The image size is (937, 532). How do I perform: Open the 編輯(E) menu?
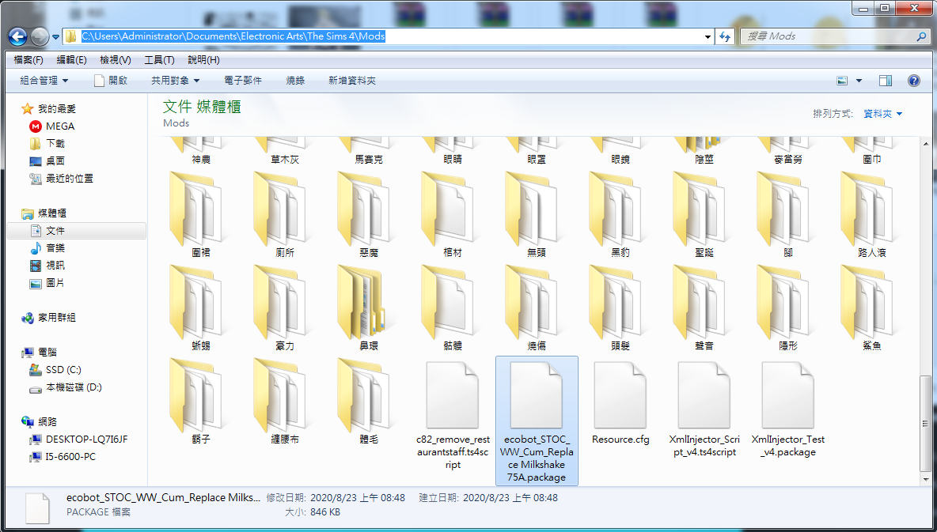coord(72,60)
